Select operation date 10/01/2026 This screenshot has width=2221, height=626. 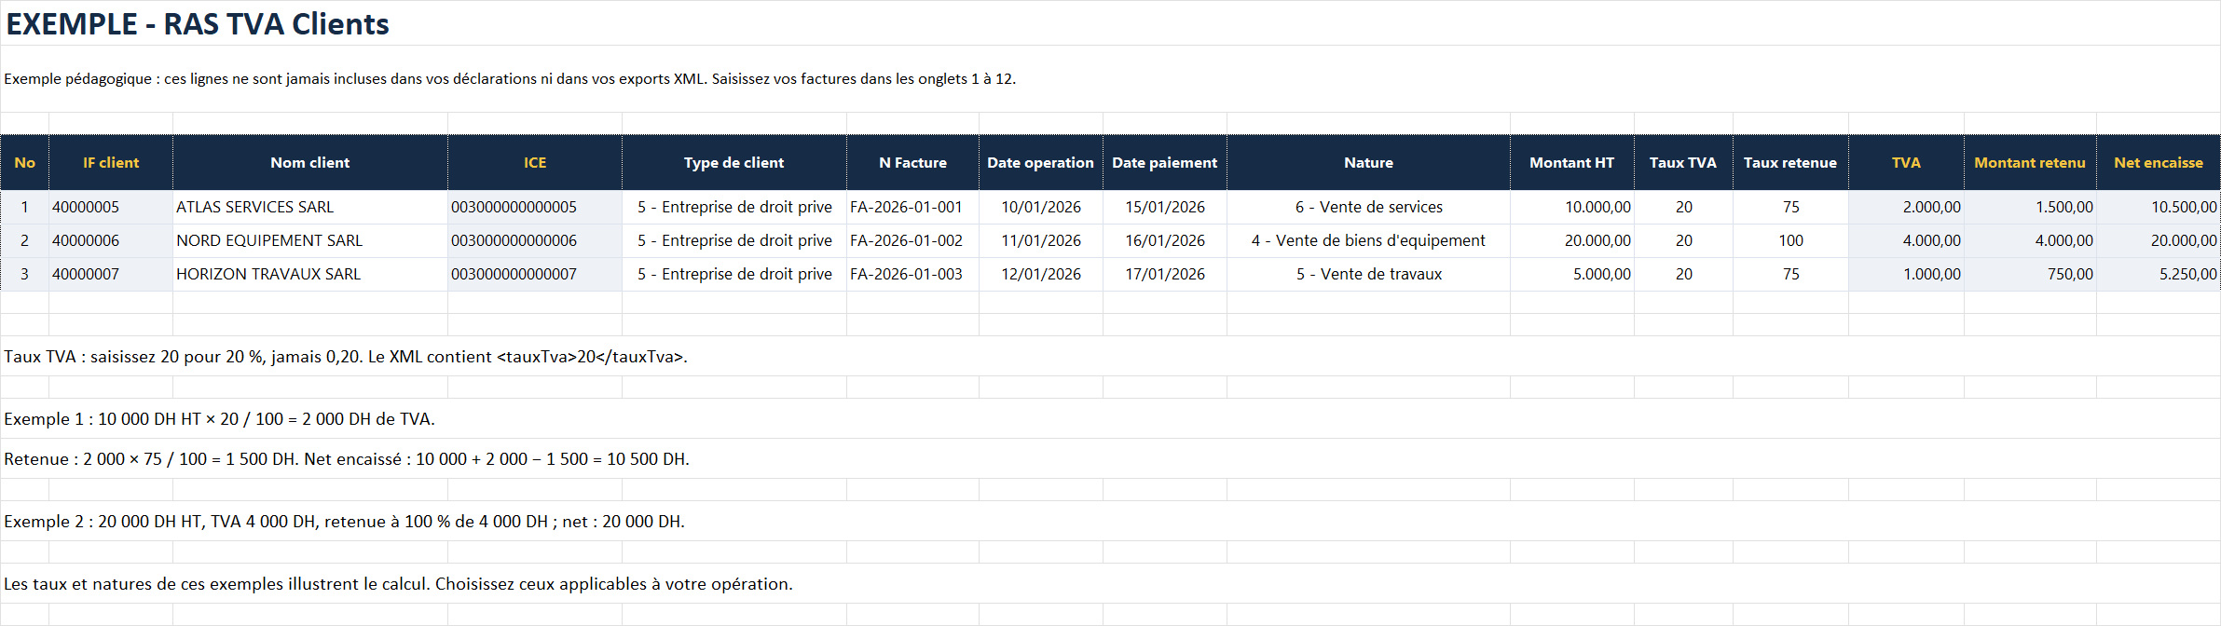[x=1041, y=207]
